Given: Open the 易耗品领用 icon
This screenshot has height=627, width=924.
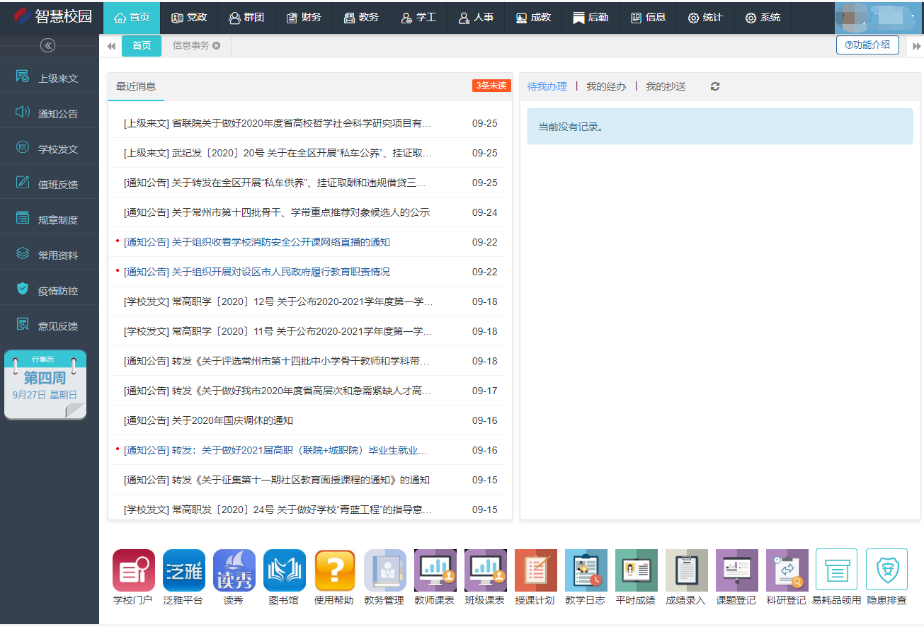Looking at the screenshot, I should tap(836, 570).
